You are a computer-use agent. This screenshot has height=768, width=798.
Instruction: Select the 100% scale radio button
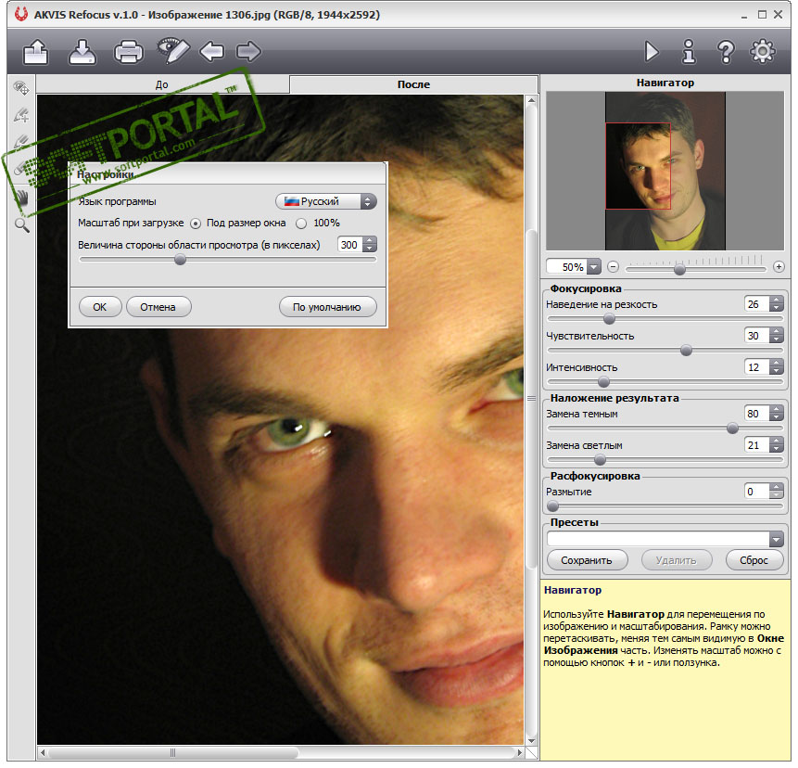click(x=301, y=224)
